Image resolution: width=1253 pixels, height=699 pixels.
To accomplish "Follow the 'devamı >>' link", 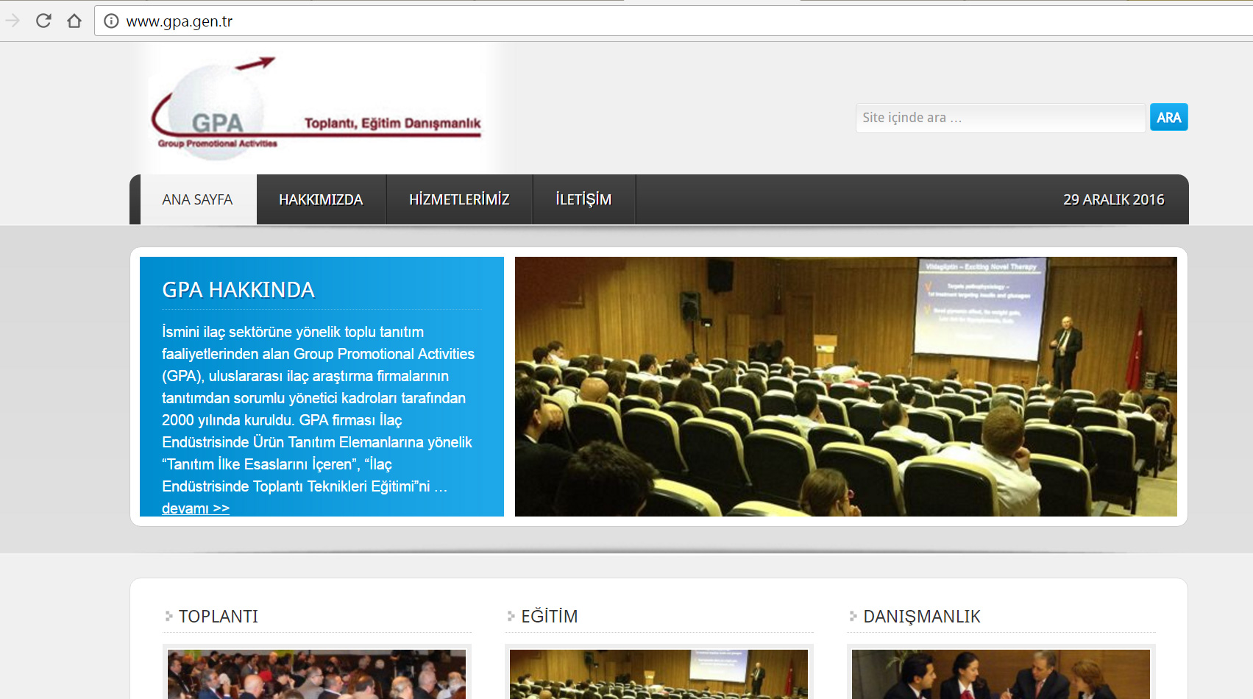I will (196, 508).
